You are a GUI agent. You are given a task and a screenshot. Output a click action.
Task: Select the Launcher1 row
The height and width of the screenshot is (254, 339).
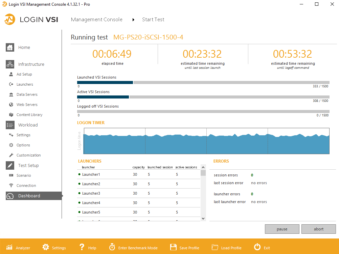pyautogui.click(x=139, y=174)
